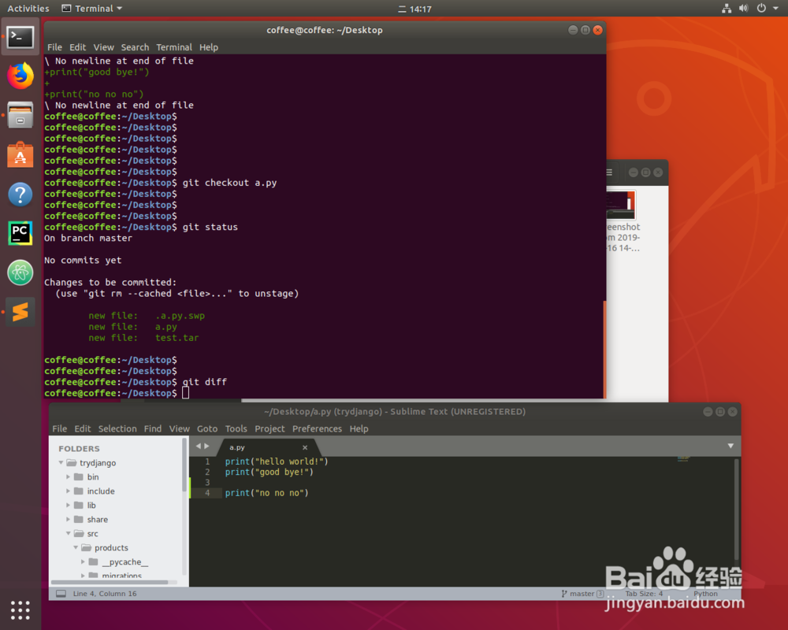Launch Atom editor from the dock
This screenshot has height=630, width=788.
point(20,272)
